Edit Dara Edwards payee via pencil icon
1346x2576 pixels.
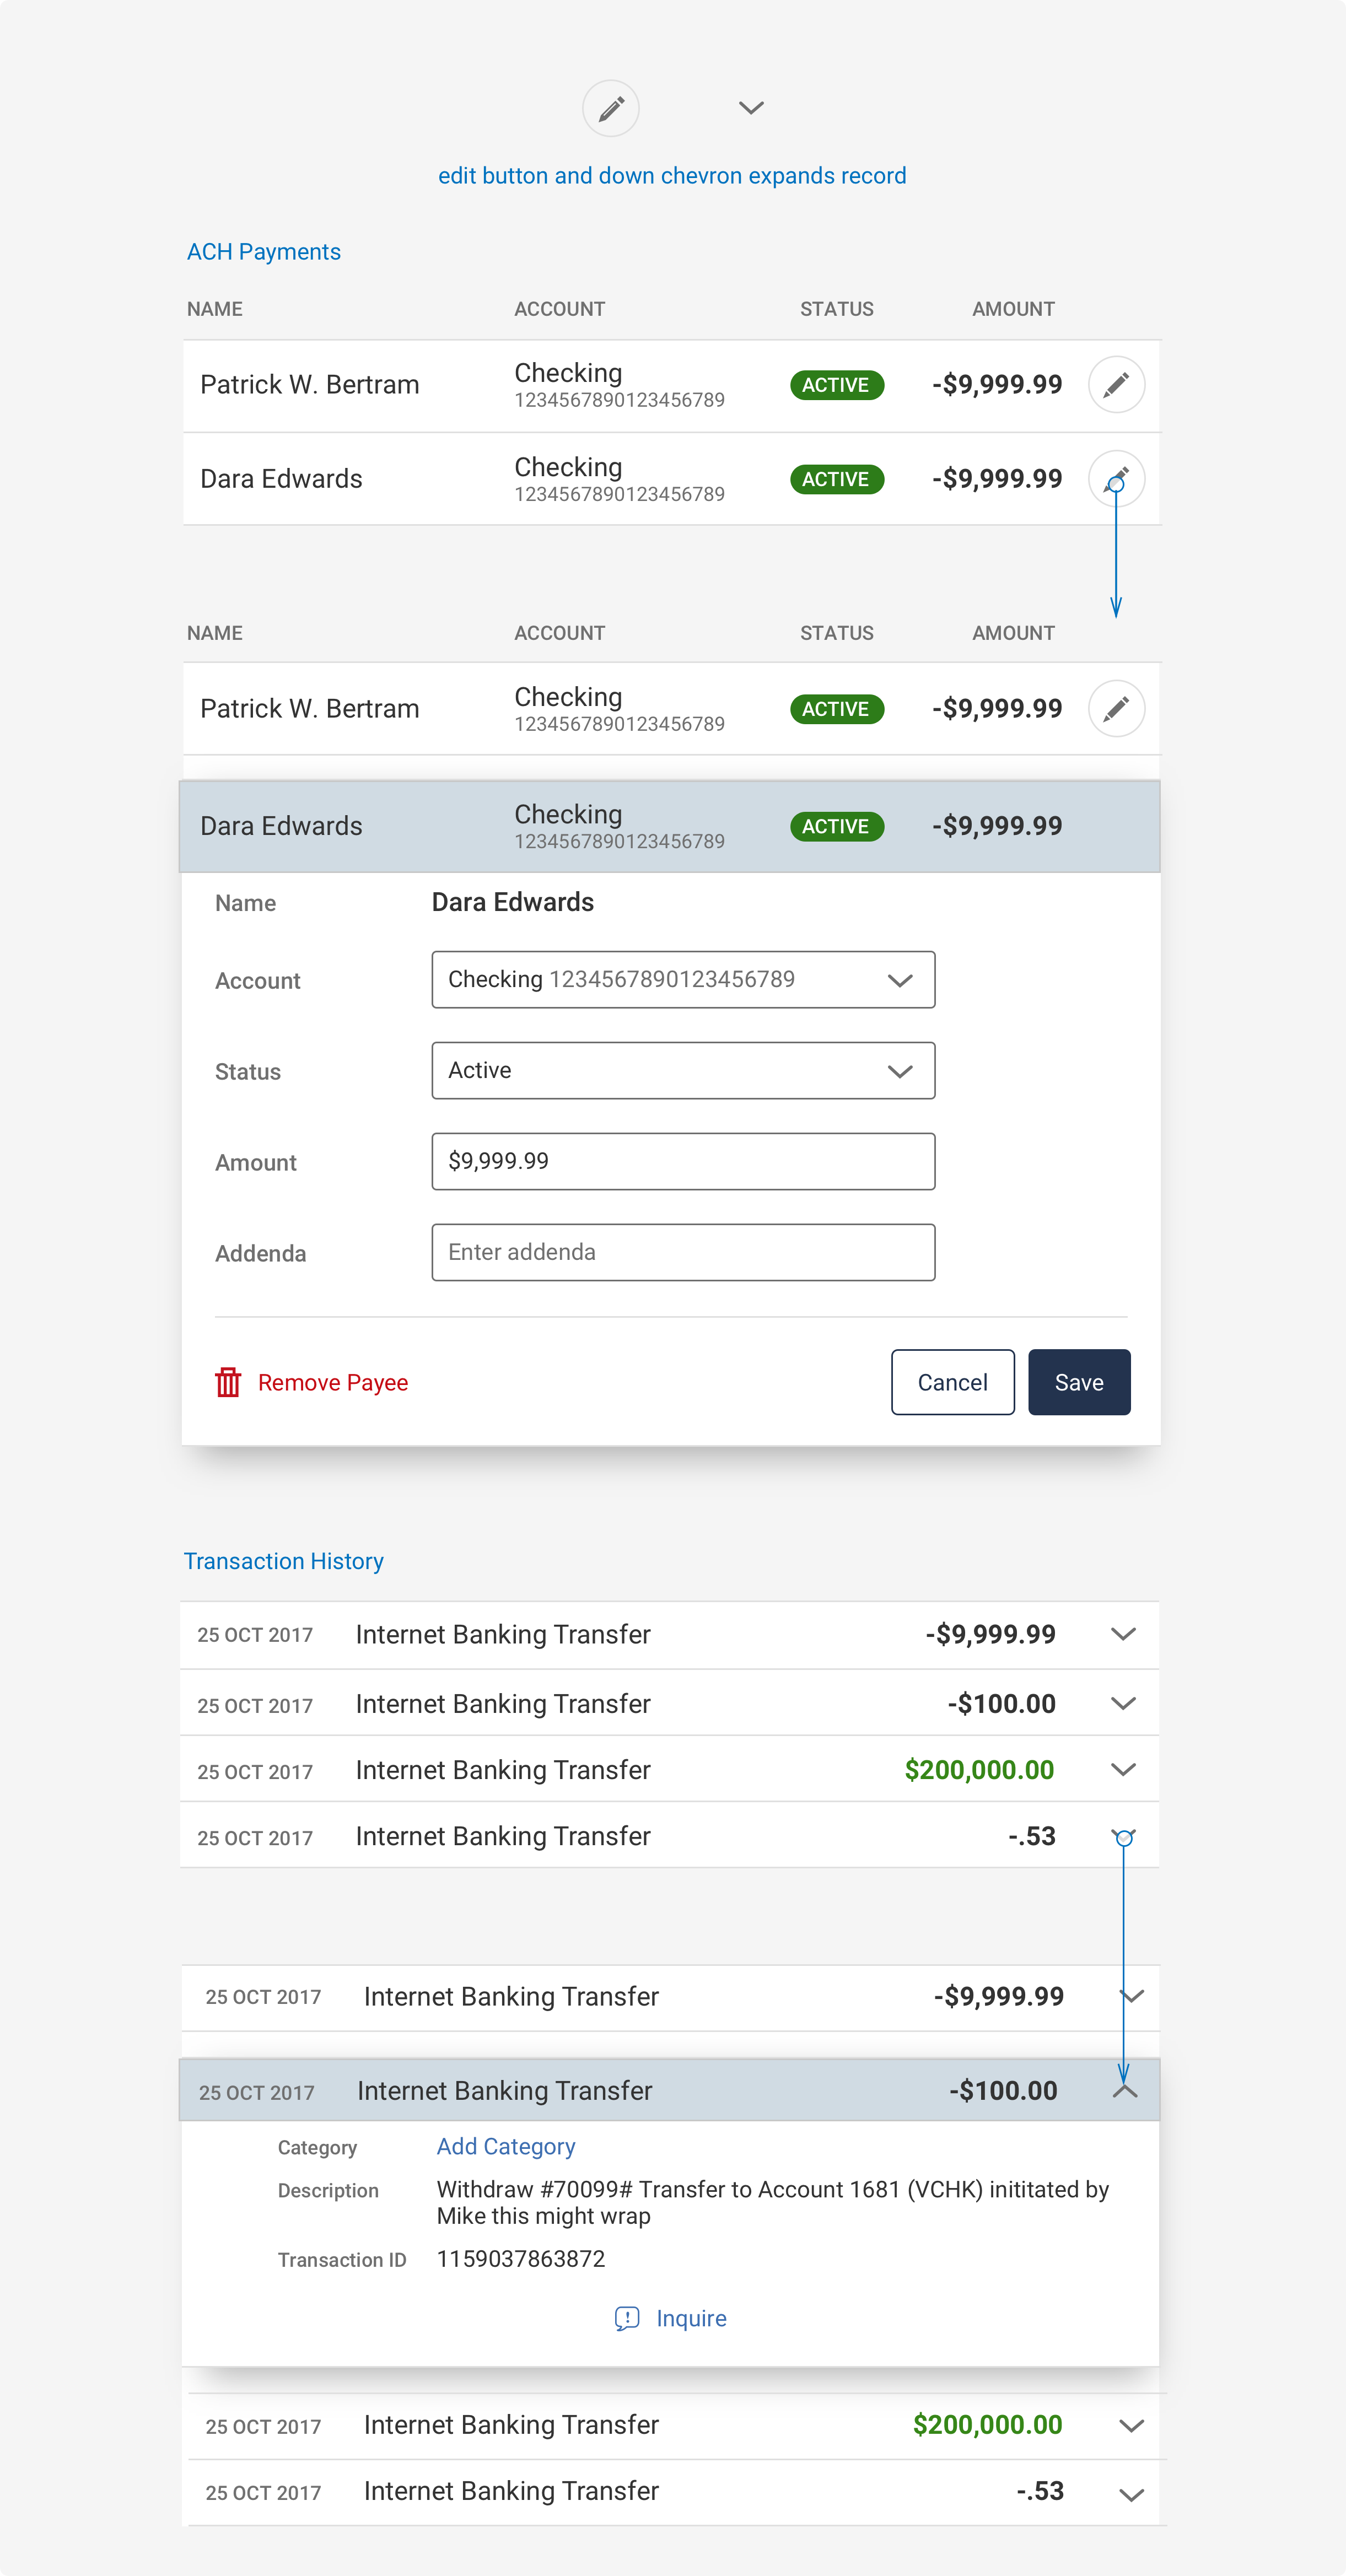[1116, 479]
